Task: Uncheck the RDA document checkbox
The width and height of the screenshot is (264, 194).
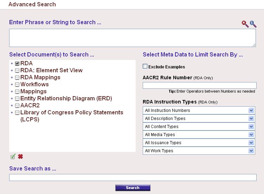Action: click(17, 63)
